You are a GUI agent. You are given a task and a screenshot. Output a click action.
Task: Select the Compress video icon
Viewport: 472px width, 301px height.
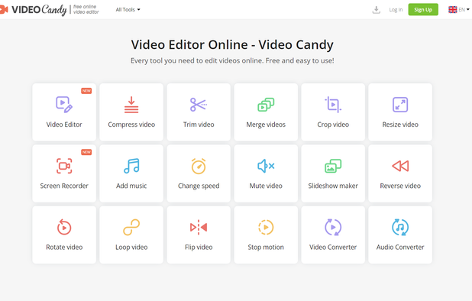click(131, 105)
